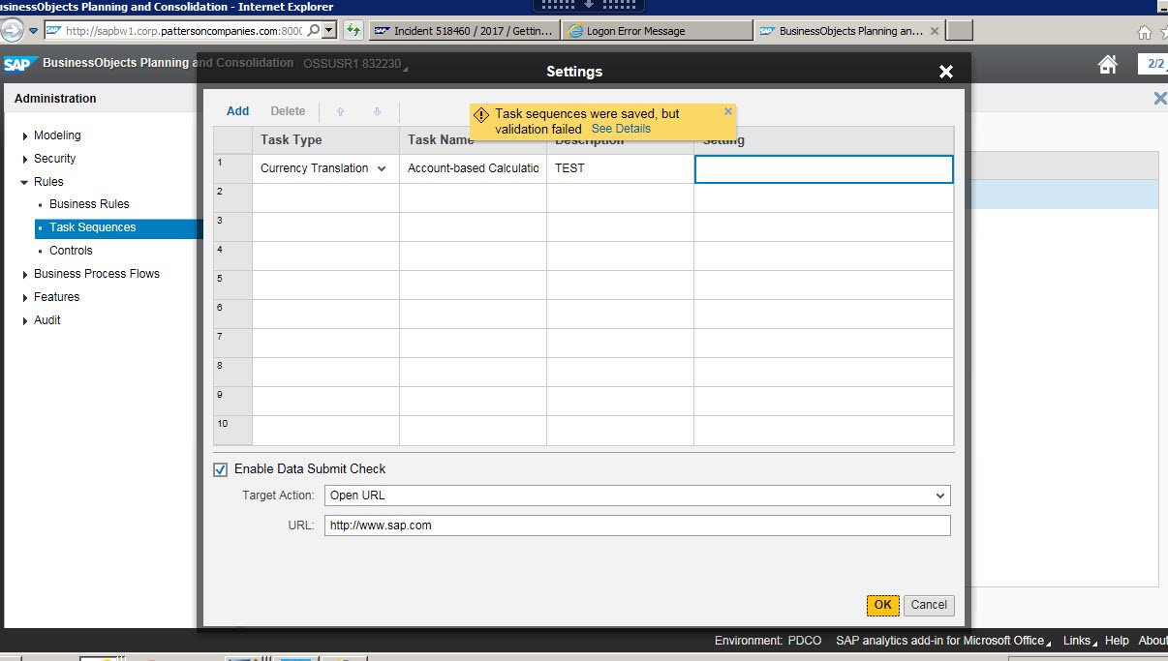Click the Features label in the tree

(x=57, y=297)
